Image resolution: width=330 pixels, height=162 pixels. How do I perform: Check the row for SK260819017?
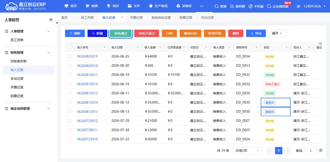coord(69,75)
